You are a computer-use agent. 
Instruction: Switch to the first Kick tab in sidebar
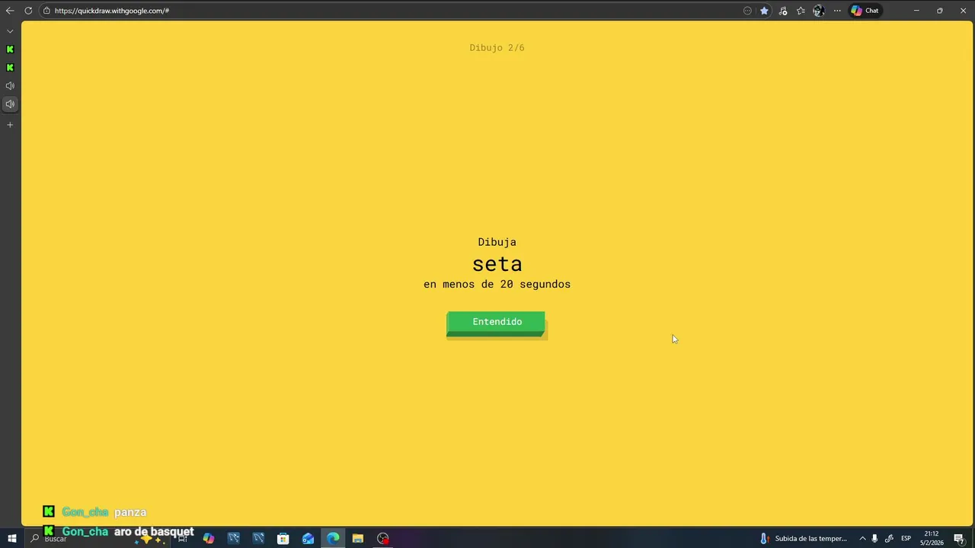[x=10, y=49]
